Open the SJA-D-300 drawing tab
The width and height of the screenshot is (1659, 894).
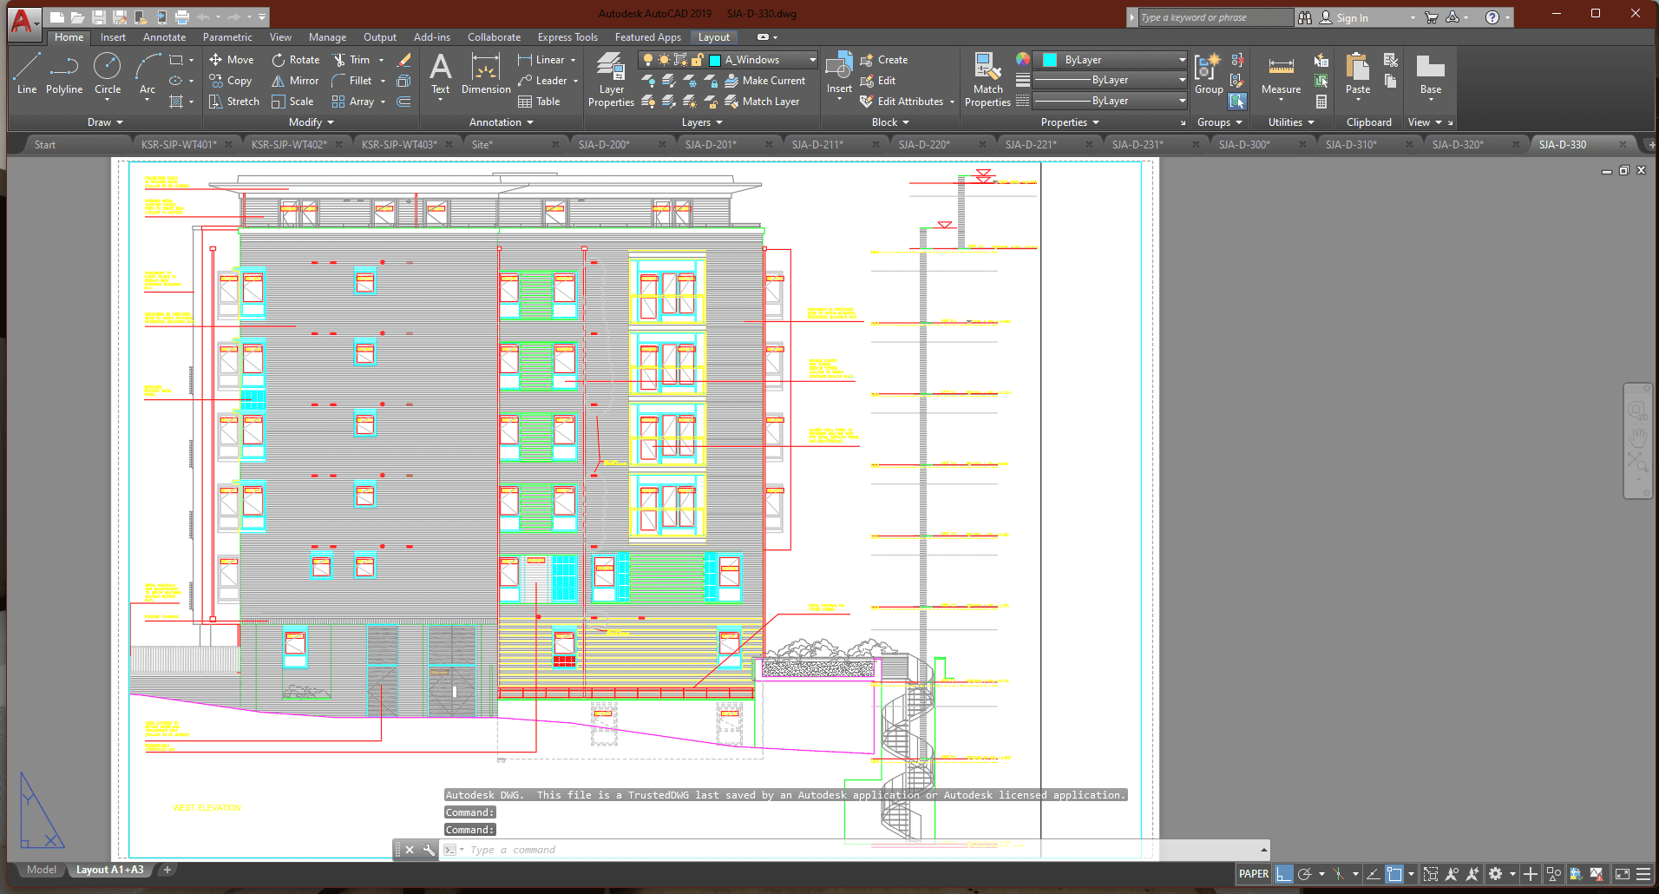(x=1243, y=144)
